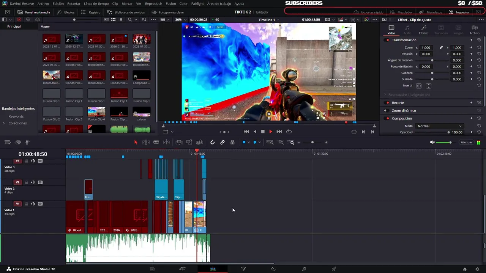Click the Atenuar audio button
Viewport: 486px width, 273px height.
(x=466, y=142)
